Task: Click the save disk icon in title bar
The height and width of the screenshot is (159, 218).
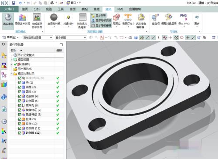Action: (x=14, y=3)
